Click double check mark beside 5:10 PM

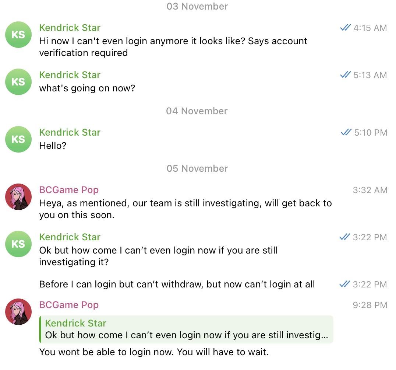pos(346,132)
